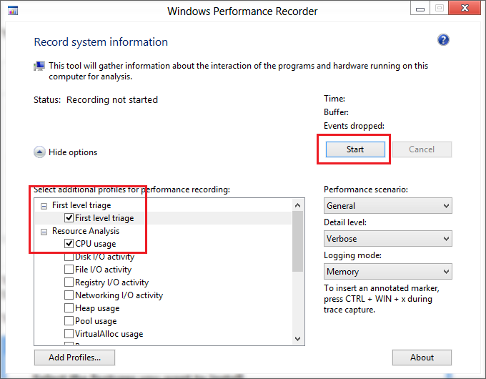
Task: Open the Detail level Verbose dropdown
Action: click(388, 239)
